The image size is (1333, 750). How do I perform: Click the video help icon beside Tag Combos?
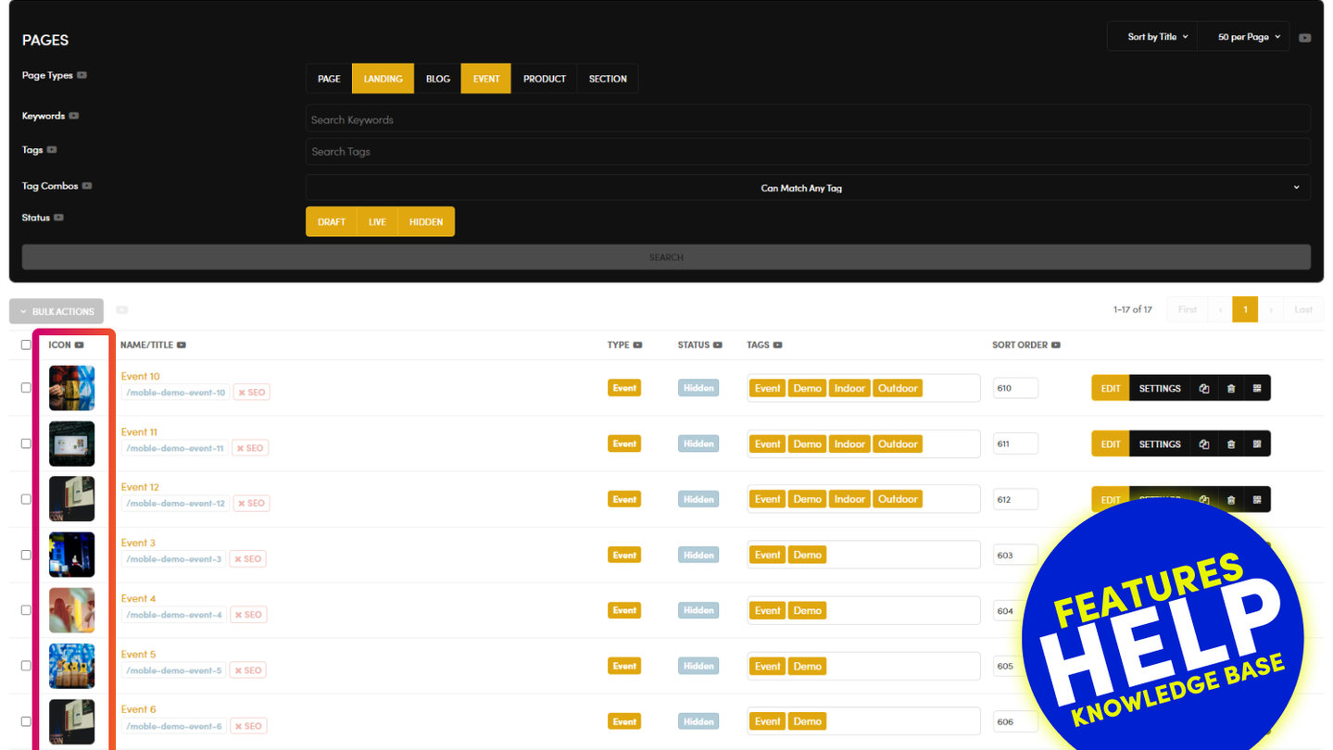(x=87, y=186)
